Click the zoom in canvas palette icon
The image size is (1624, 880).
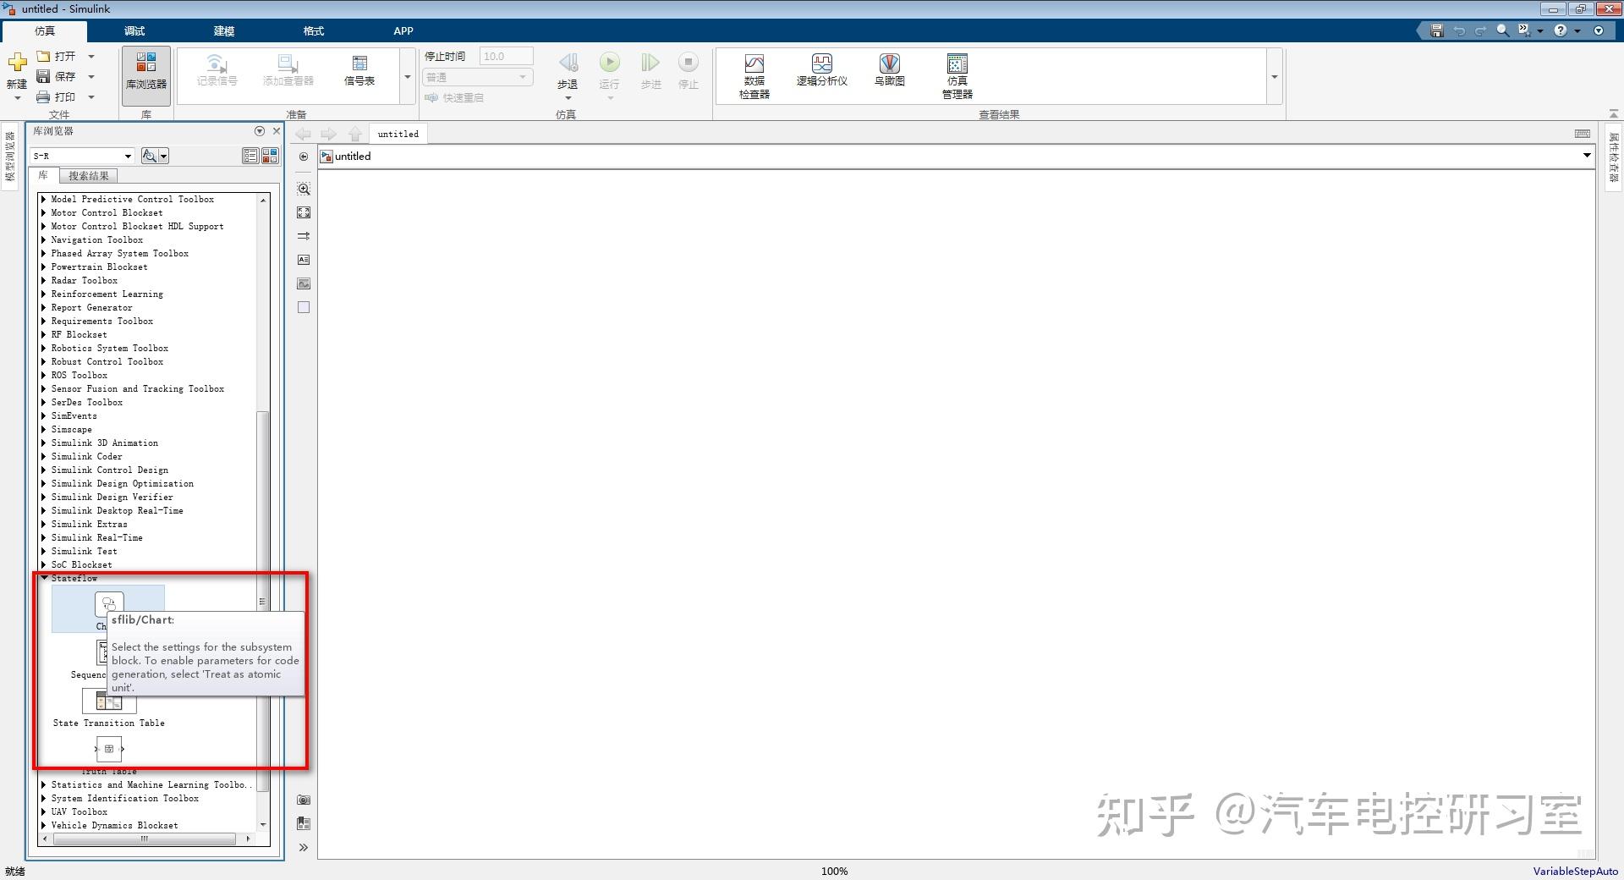tap(304, 189)
